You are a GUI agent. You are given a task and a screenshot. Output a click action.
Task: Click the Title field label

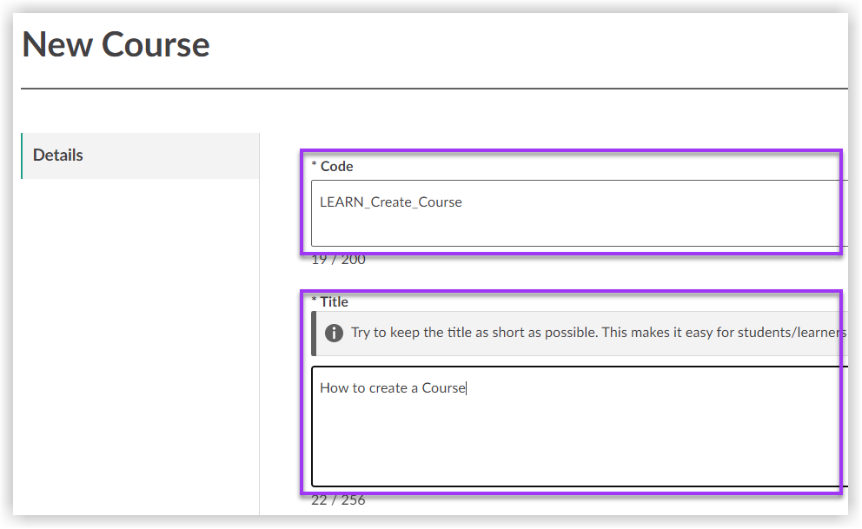point(335,301)
